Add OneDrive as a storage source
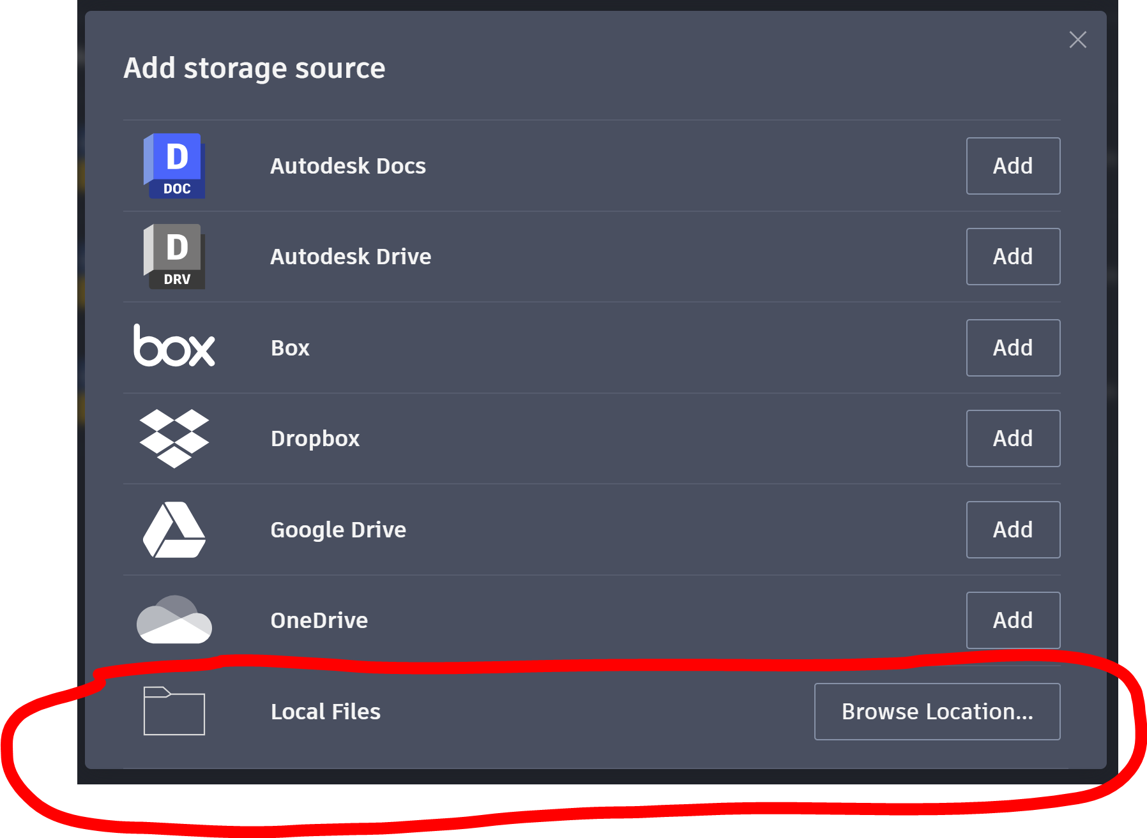This screenshot has width=1147, height=838. coord(1014,620)
